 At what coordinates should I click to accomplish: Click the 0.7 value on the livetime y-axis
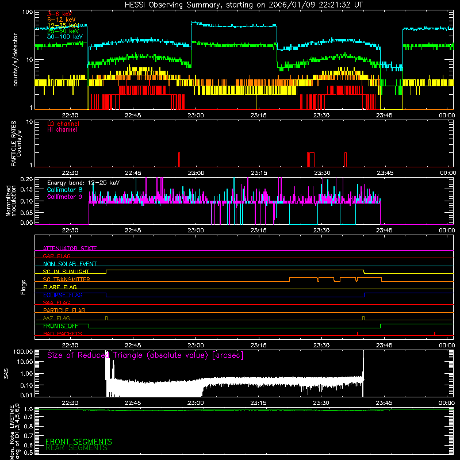pos(28,435)
